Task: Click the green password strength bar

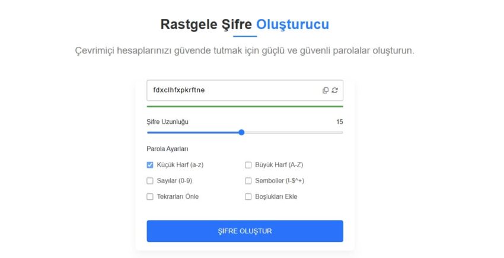Action: click(x=244, y=106)
